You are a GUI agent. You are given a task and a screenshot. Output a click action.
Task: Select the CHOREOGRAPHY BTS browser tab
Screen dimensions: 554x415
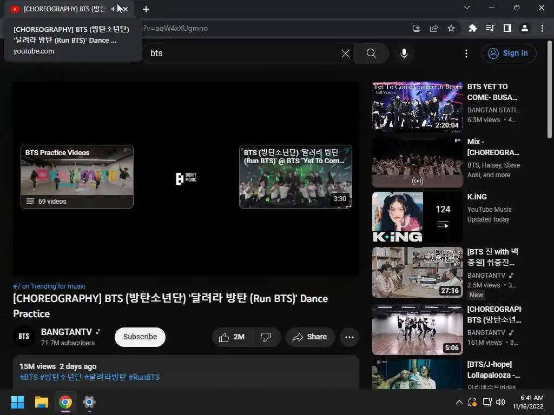pyautogui.click(x=65, y=9)
